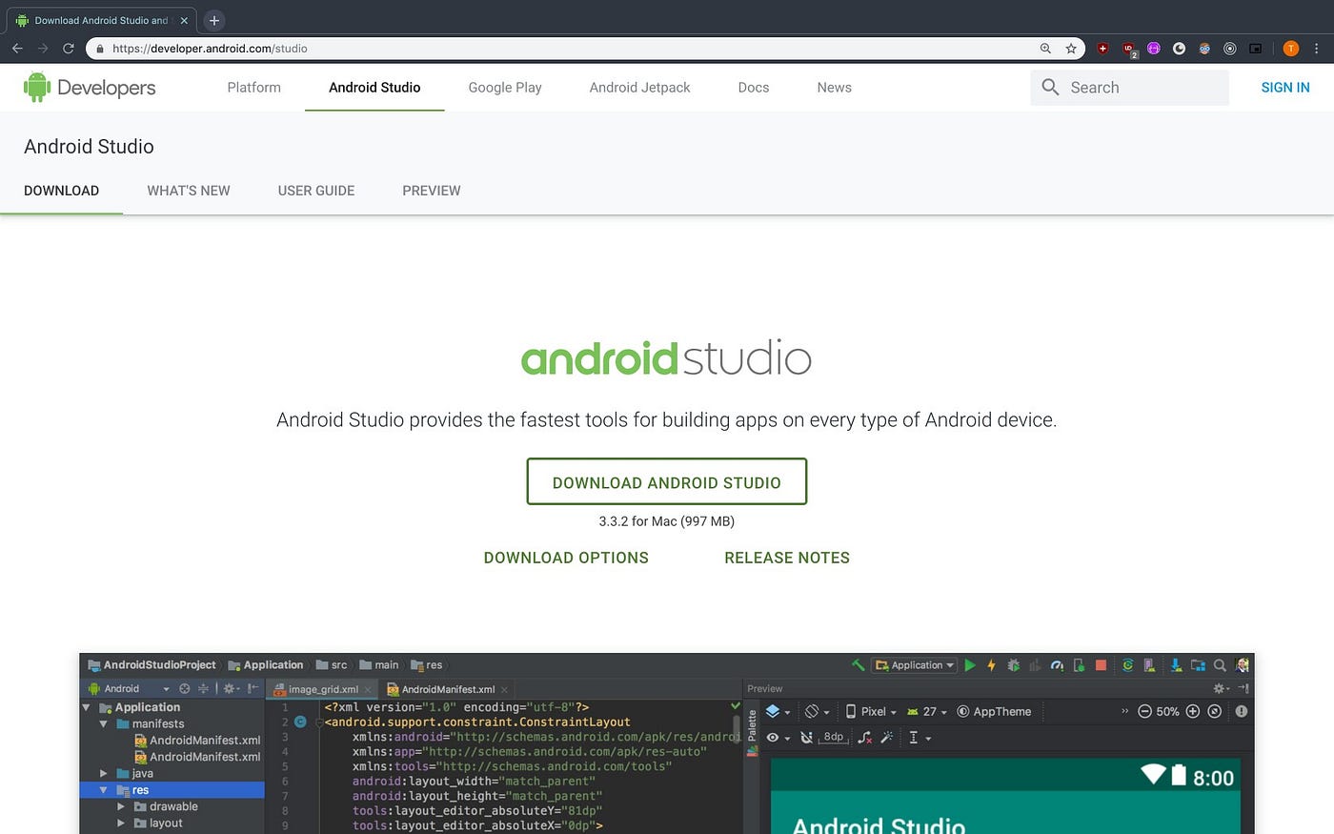Image resolution: width=1334 pixels, height=834 pixels.
Task: Click the yellow lightning Apply Changes icon
Action: tap(991, 665)
